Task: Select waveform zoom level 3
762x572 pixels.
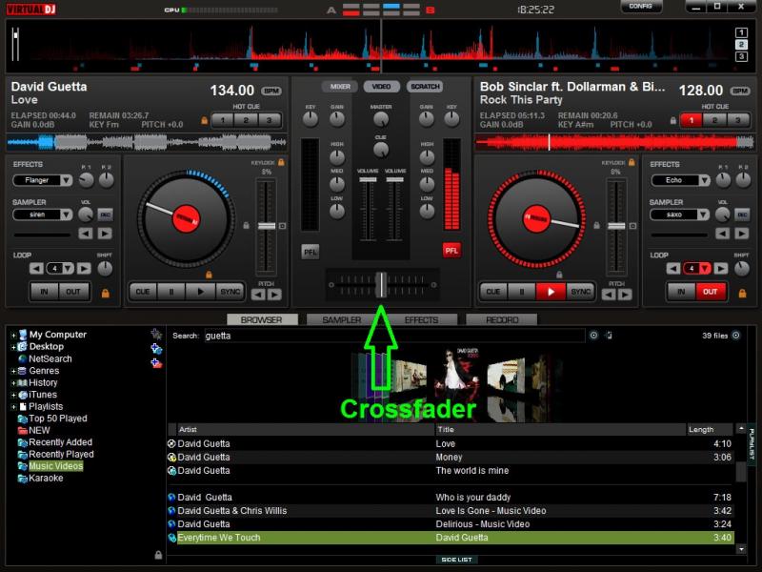Action: coord(741,56)
